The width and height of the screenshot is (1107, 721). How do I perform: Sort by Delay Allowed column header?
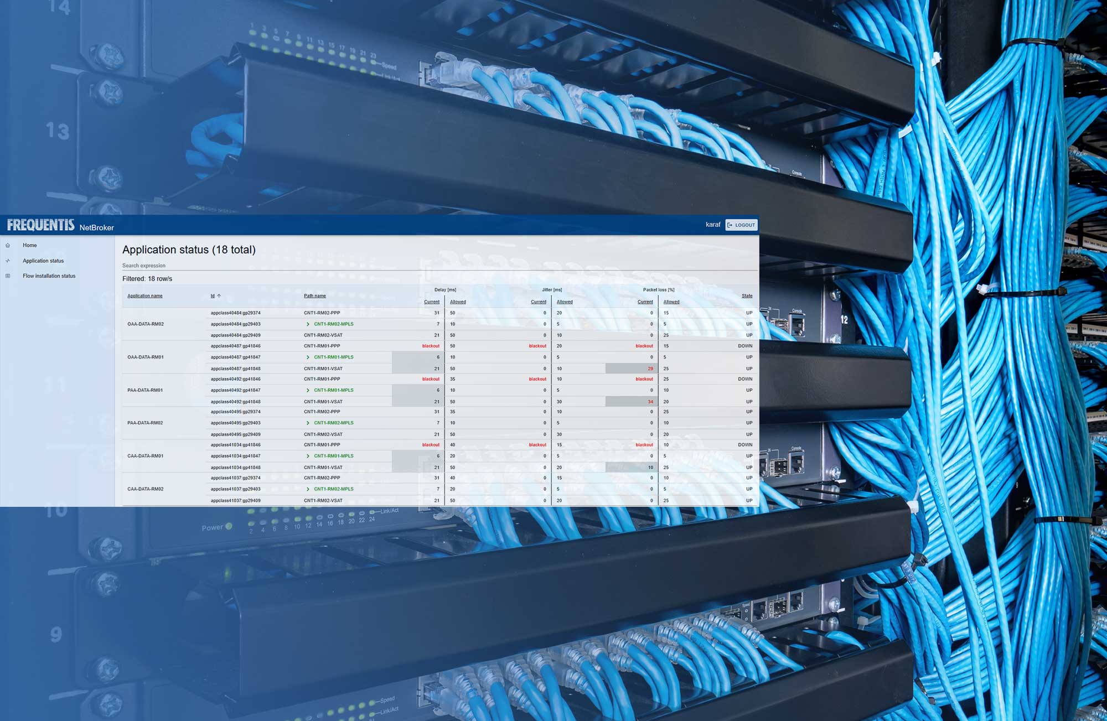458,302
